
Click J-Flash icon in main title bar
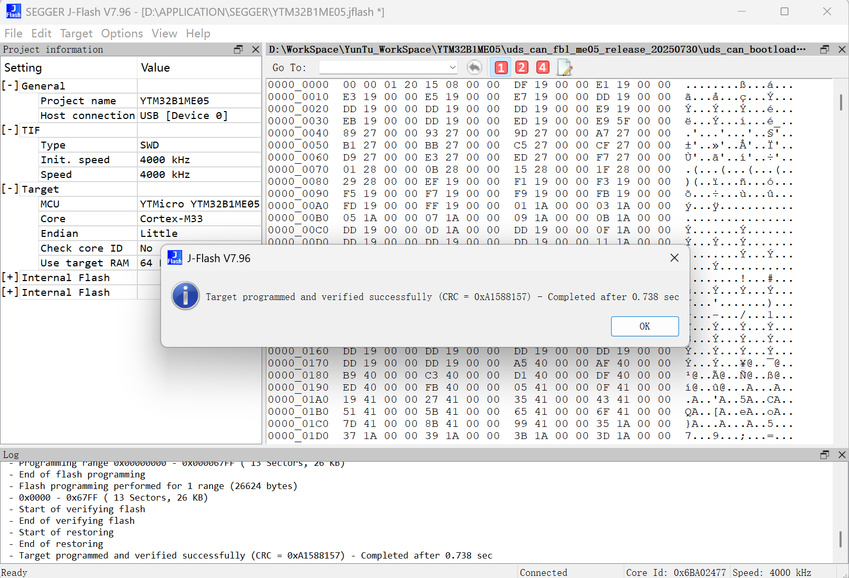point(14,11)
